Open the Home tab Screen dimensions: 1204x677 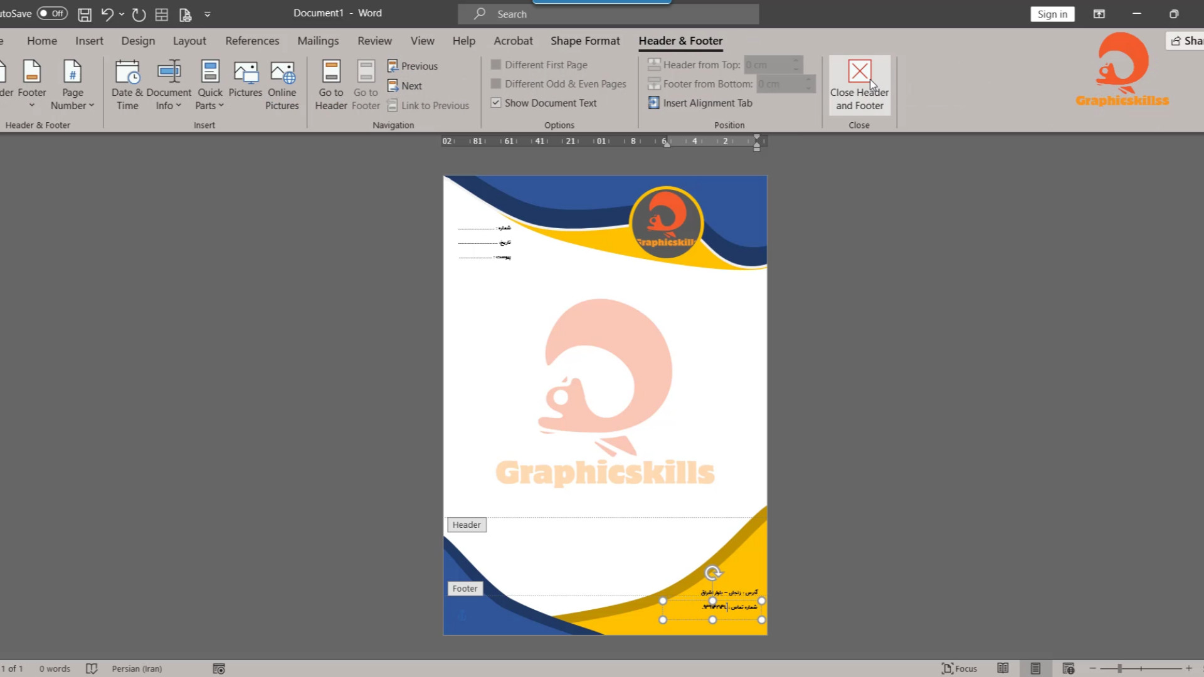click(x=42, y=41)
